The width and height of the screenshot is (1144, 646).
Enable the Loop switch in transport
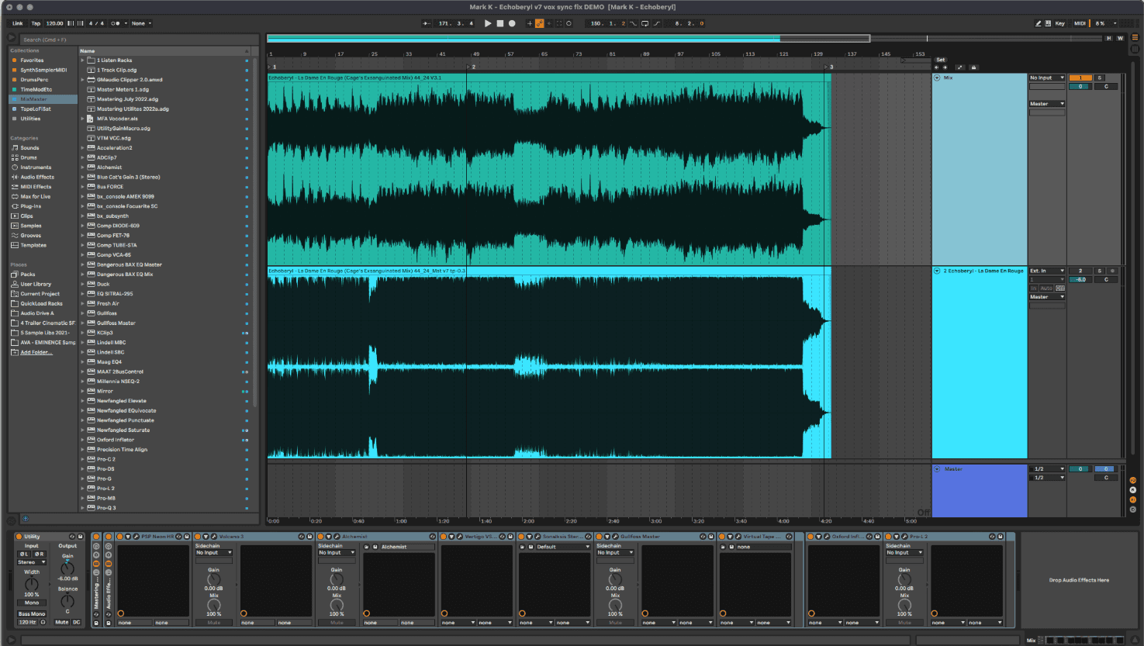click(x=645, y=23)
